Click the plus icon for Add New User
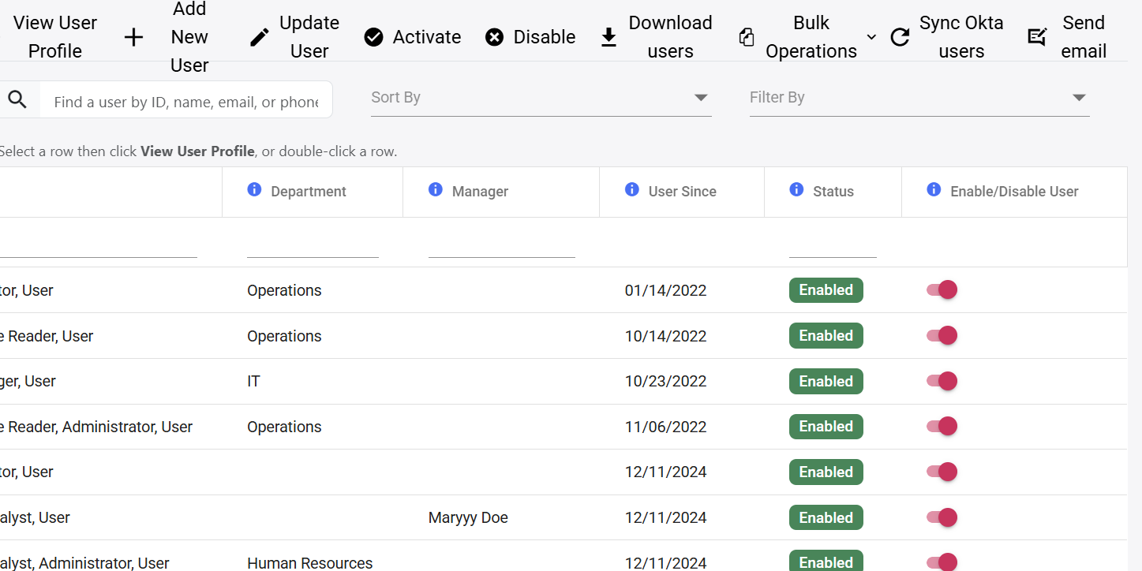Viewport: 1142px width, 571px height. pos(134,37)
